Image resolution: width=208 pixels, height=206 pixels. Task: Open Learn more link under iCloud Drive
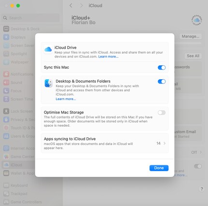coord(108,57)
